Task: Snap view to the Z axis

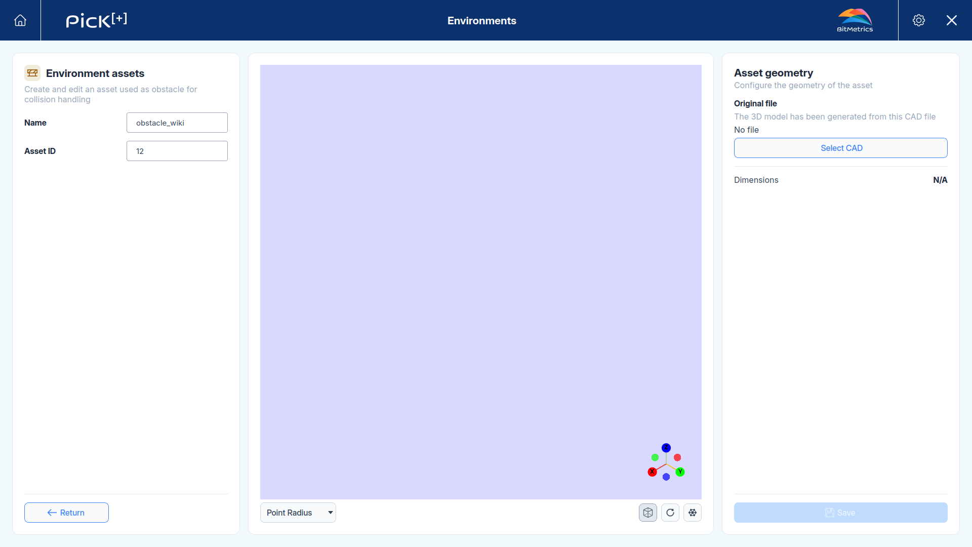Action: pos(666,448)
